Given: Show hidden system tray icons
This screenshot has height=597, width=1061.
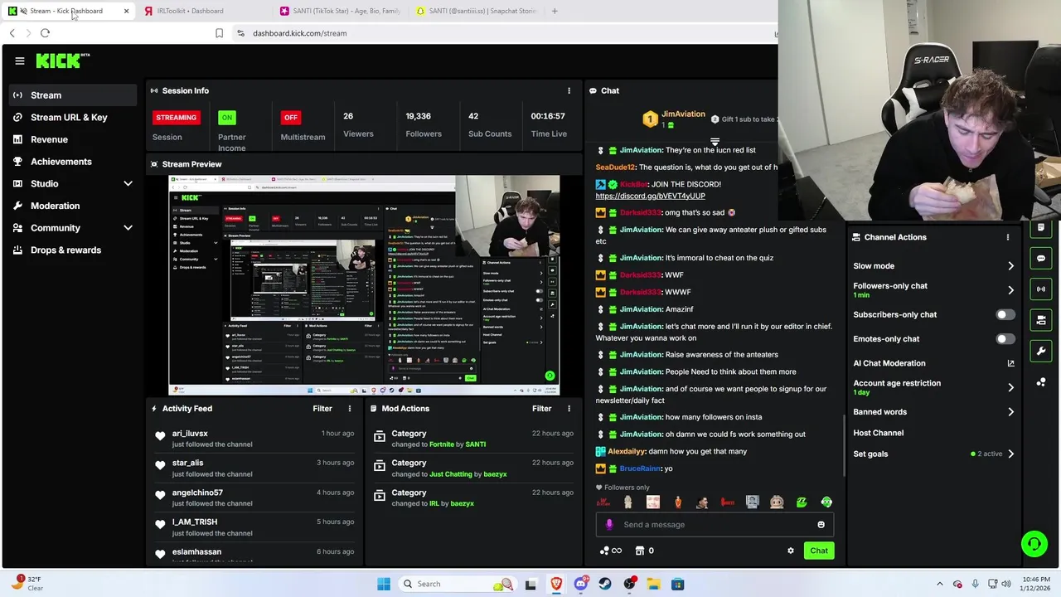Looking at the screenshot, I should [x=939, y=584].
